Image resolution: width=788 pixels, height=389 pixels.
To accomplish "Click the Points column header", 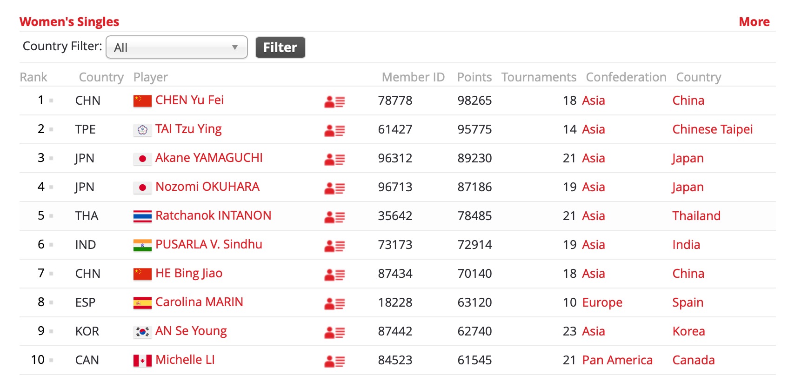I will point(474,77).
